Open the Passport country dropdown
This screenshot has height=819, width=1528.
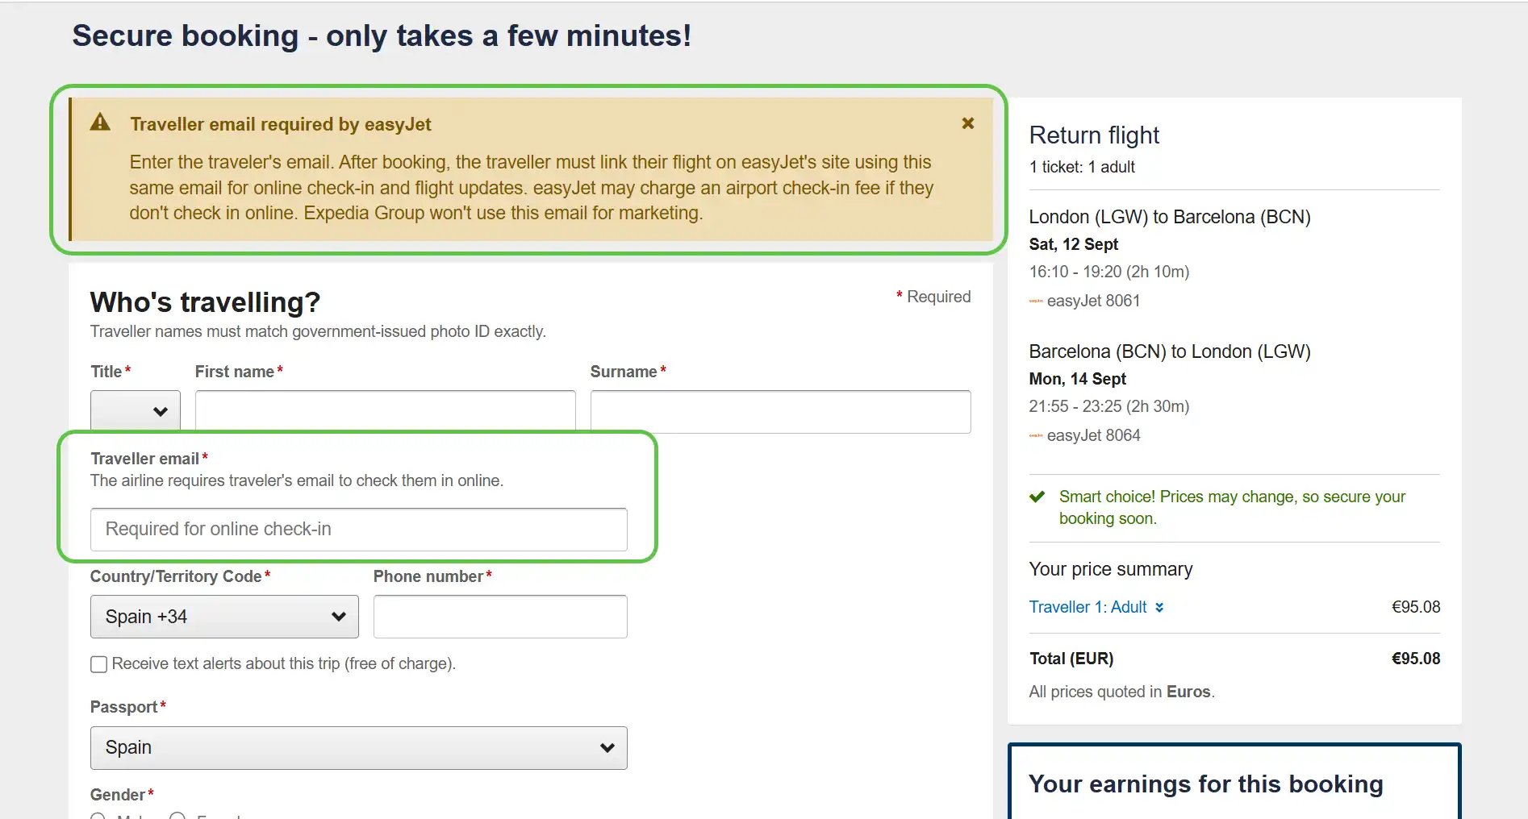click(359, 748)
